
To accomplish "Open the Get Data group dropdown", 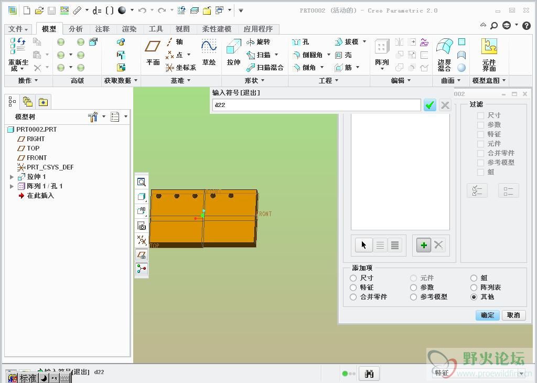I will 121,80.
